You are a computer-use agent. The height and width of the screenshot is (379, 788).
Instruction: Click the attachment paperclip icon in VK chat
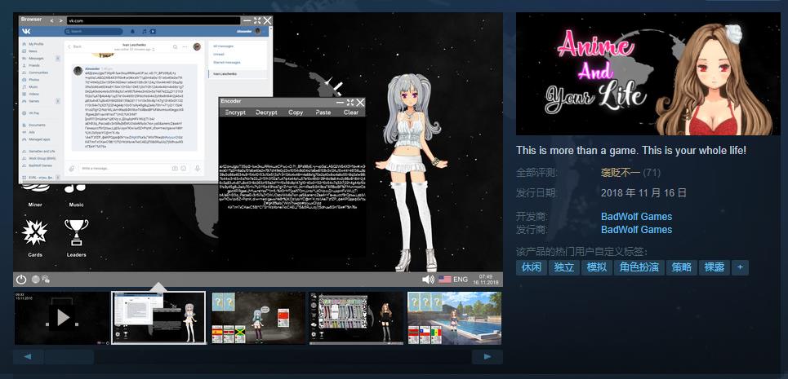point(72,169)
